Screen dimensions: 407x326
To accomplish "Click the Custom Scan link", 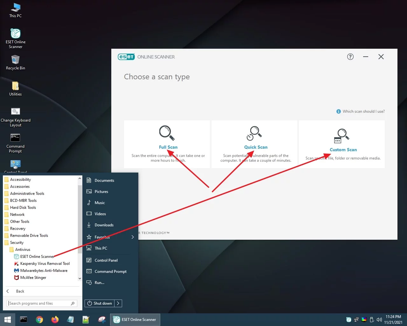I will [343, 150].
